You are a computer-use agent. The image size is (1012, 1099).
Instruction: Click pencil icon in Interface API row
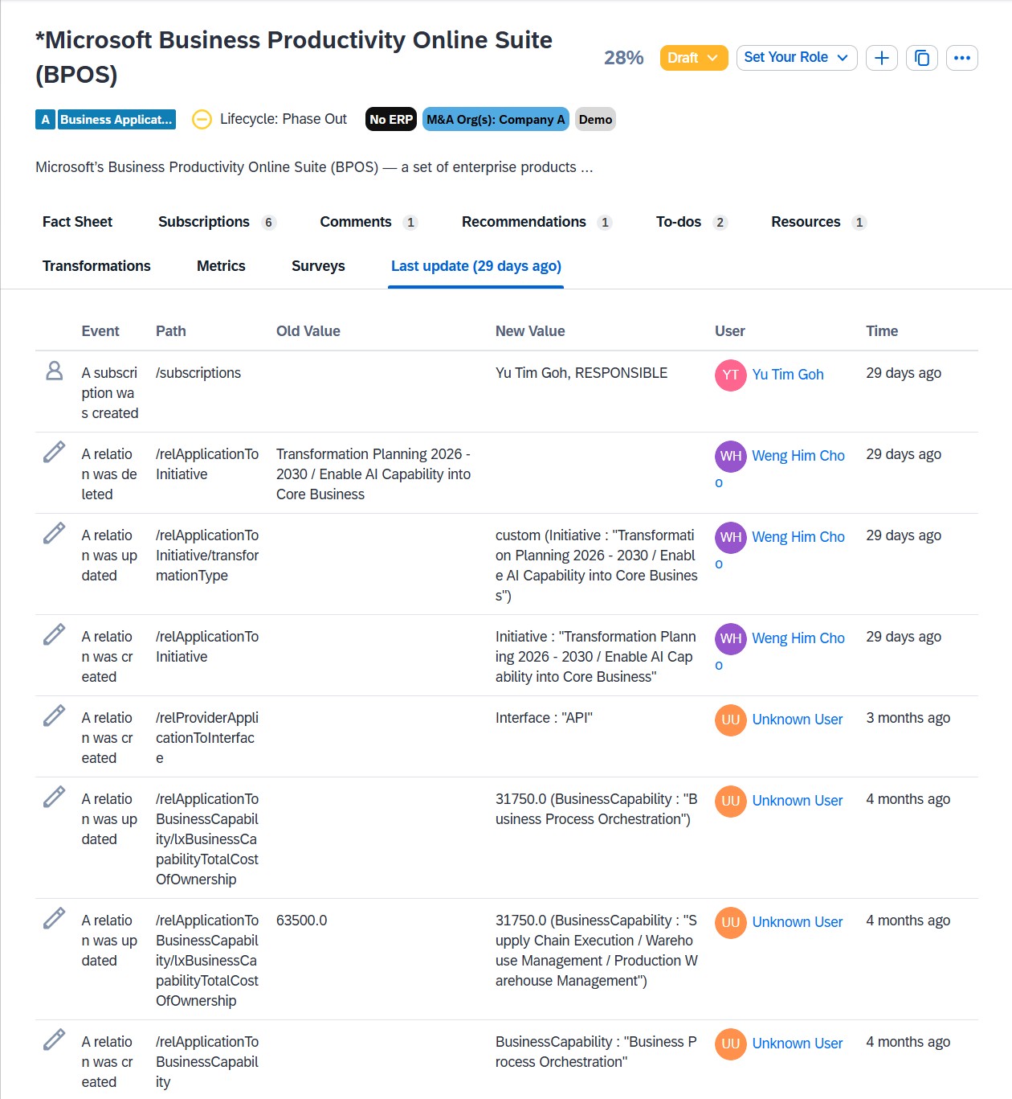point(54,716)
